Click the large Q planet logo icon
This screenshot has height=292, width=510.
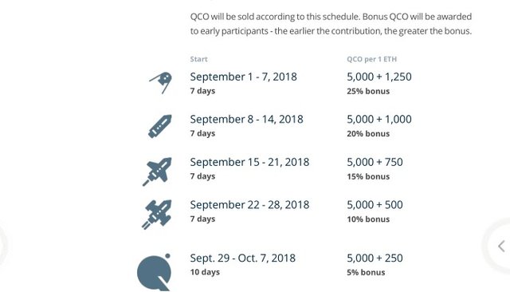[154, 272]
